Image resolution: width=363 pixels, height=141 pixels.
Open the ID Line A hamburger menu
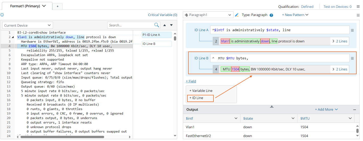point(352,30)
